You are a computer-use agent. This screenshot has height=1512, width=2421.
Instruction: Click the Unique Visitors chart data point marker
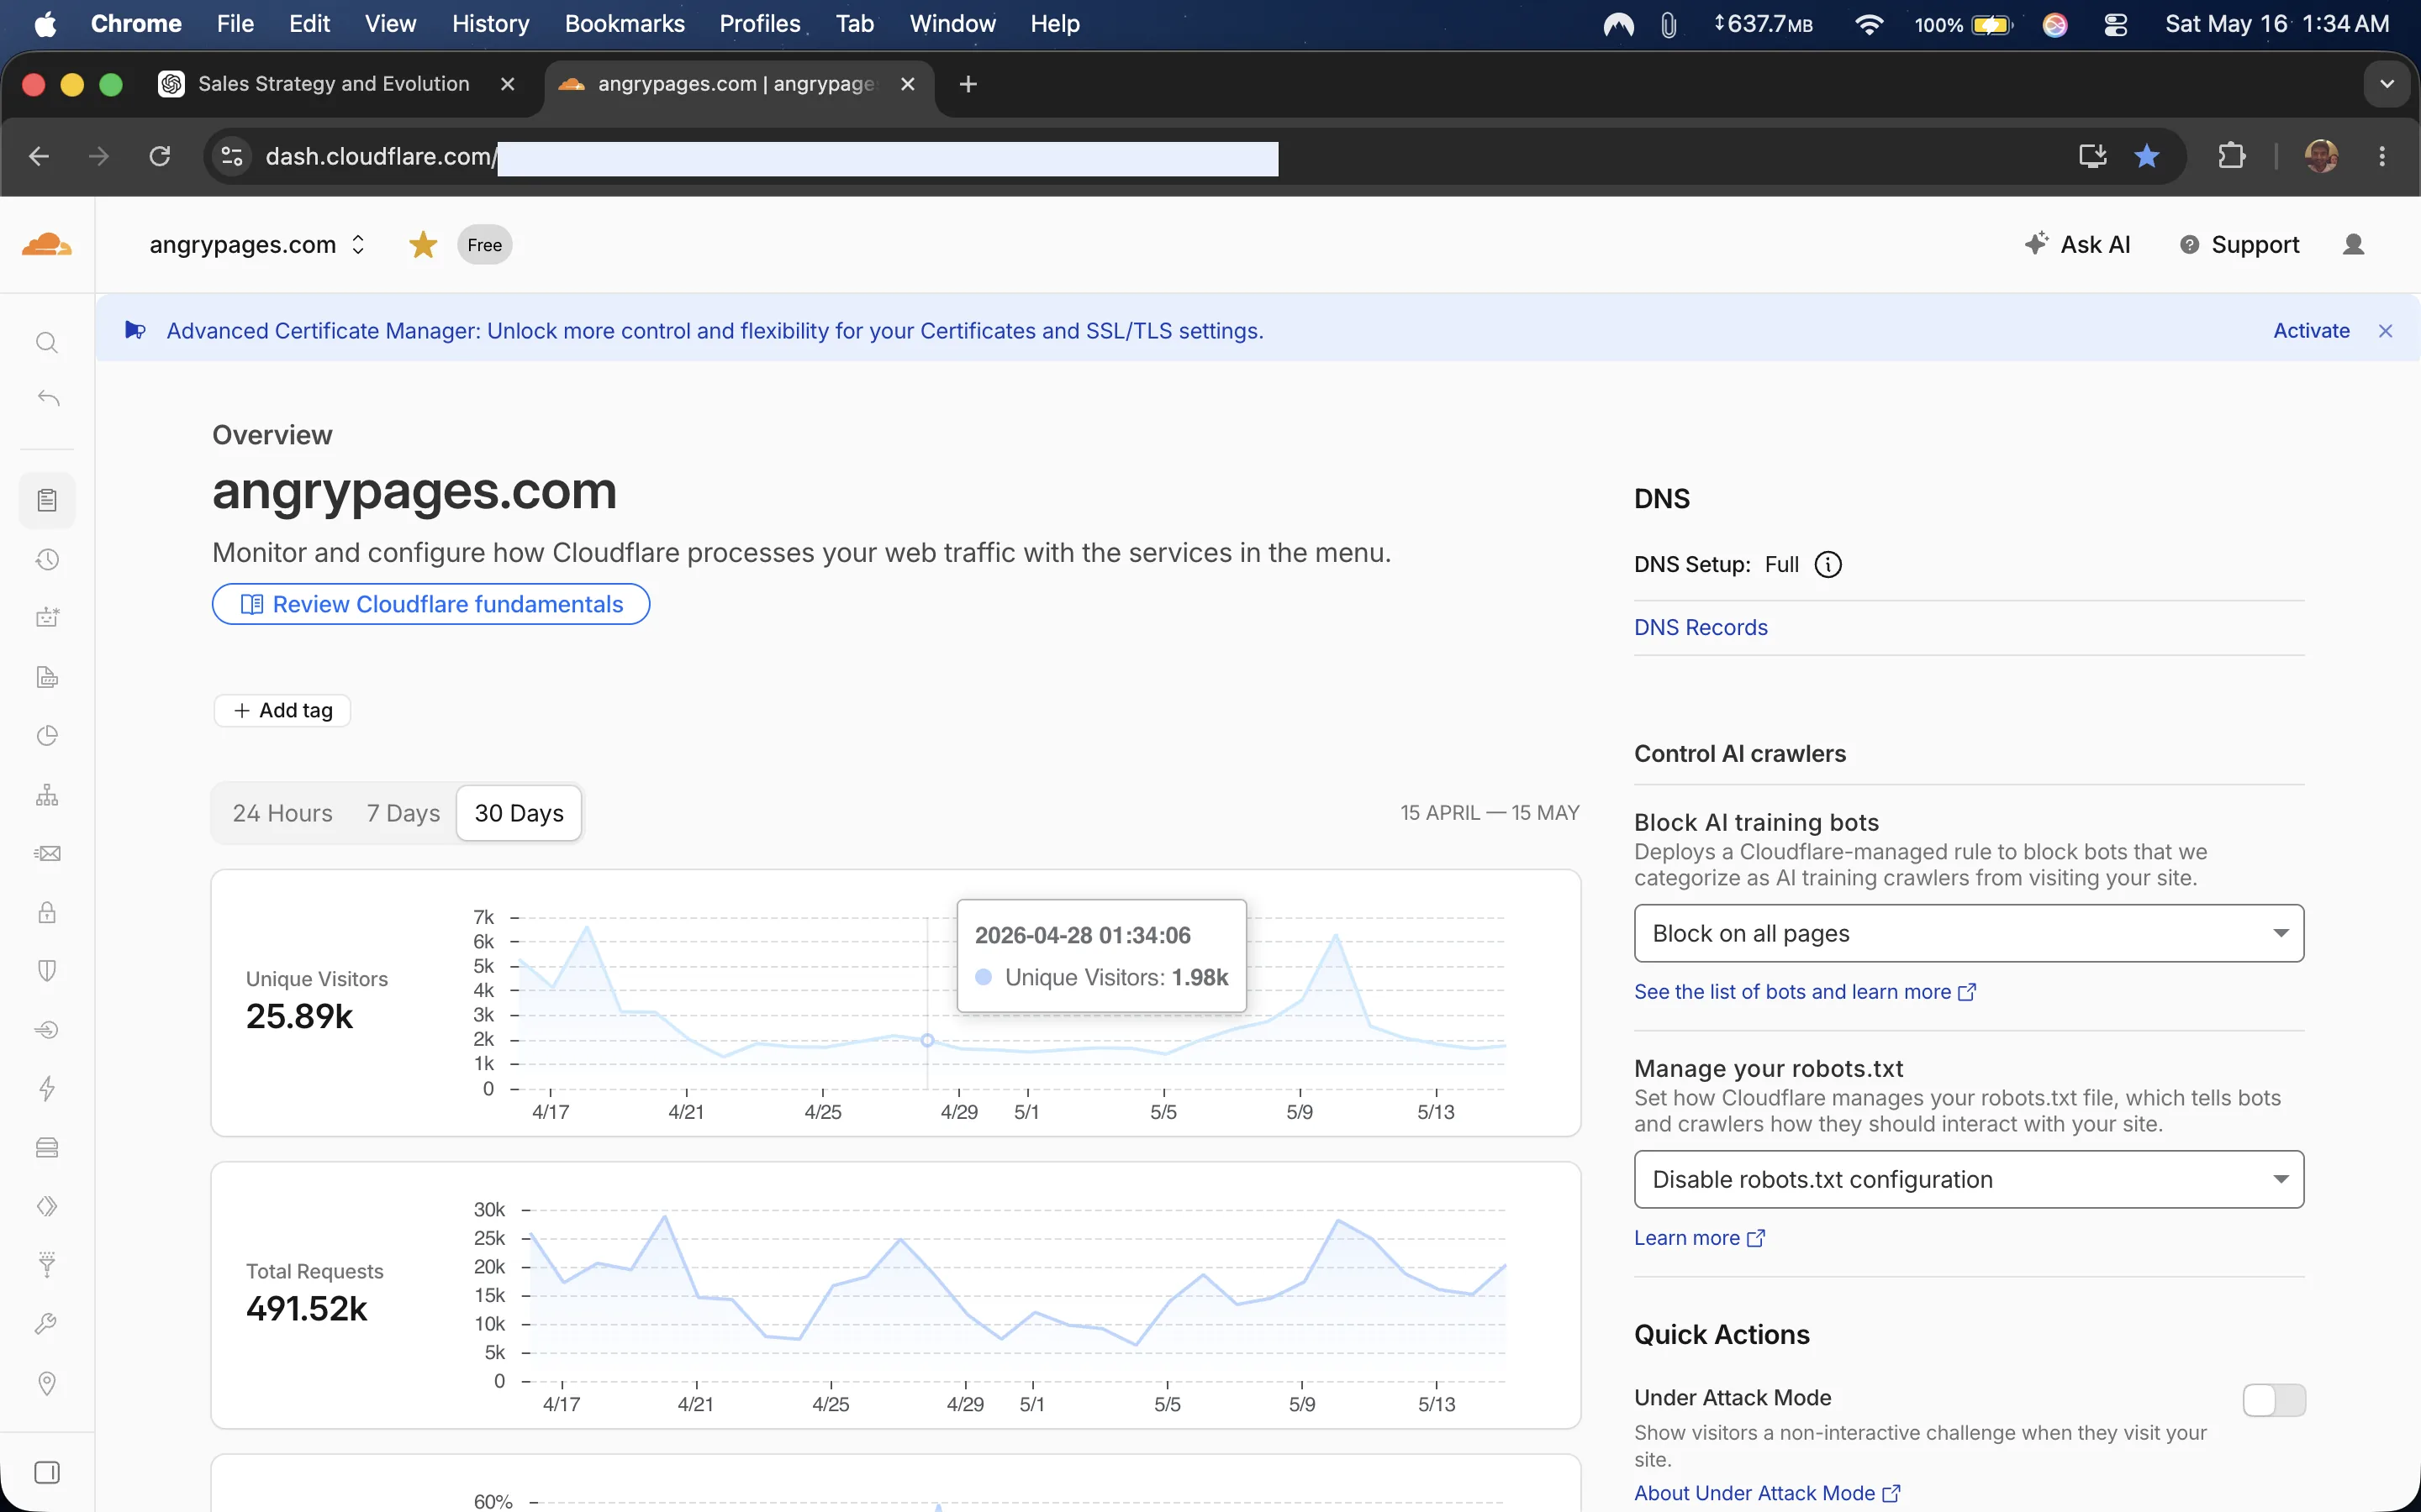pos(927,1040)
